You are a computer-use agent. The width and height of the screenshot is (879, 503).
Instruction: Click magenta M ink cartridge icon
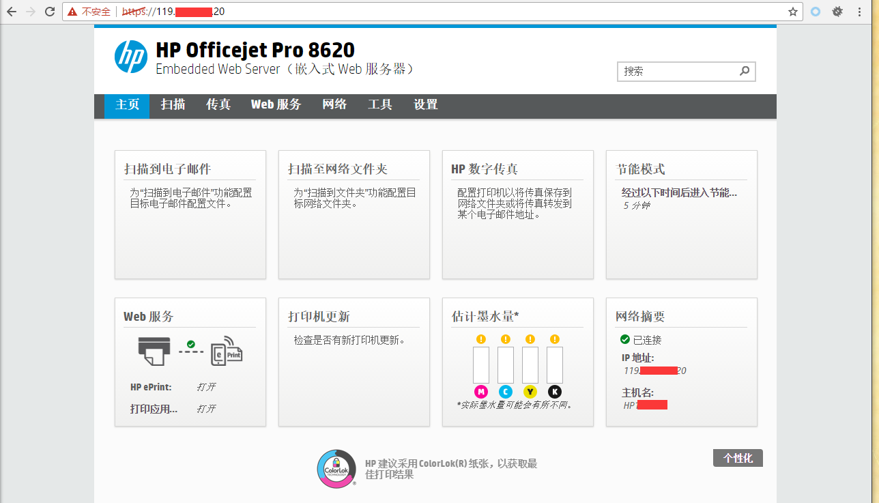point(481,391)
